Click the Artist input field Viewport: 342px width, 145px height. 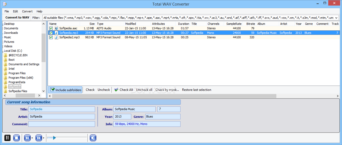coord(62,116)
